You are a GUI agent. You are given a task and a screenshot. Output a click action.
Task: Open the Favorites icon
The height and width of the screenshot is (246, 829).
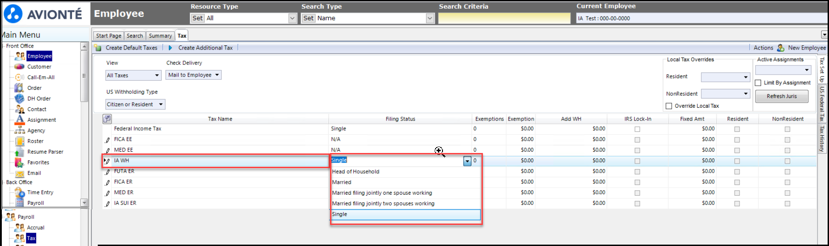point(19,162)
